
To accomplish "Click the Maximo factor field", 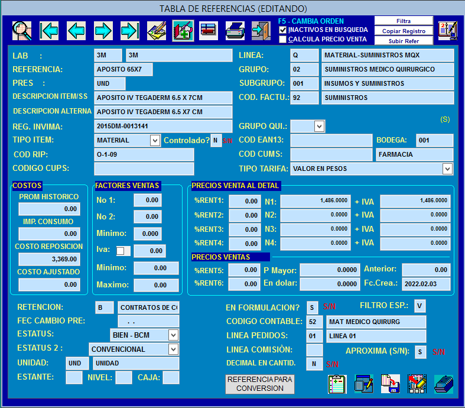I will [x=157, y=285].
